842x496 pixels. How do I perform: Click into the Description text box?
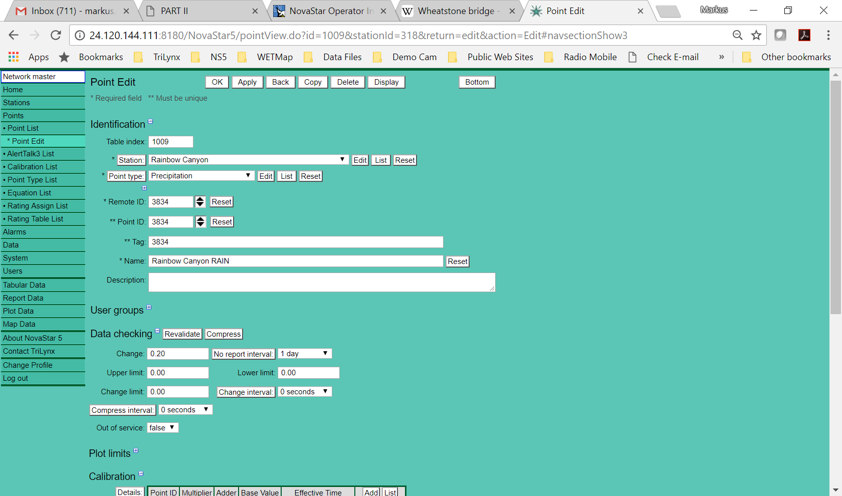(321, 282)
